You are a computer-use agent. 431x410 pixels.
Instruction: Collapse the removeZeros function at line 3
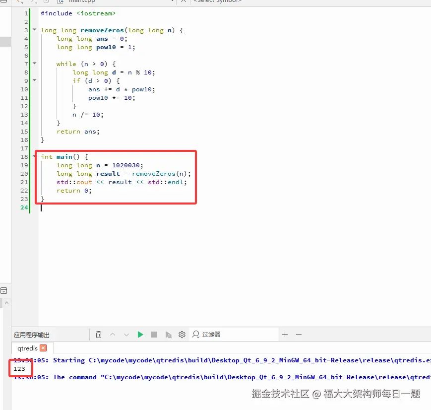[35, 29]
